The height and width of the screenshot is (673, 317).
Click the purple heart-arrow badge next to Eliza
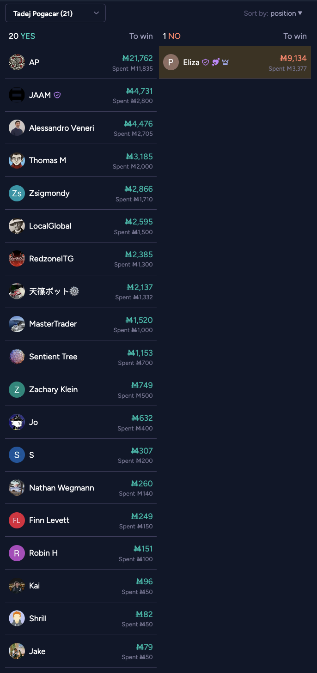[216, 62]
